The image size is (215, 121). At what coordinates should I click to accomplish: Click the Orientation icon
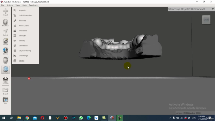(x=15, y=46)
